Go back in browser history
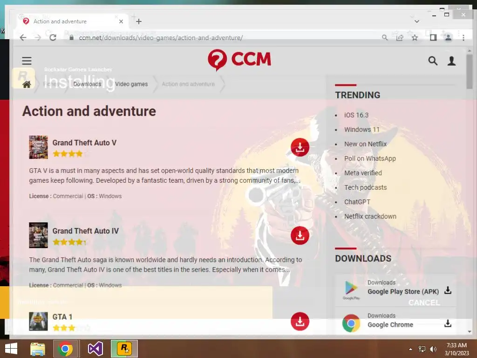 pos(23,37)
